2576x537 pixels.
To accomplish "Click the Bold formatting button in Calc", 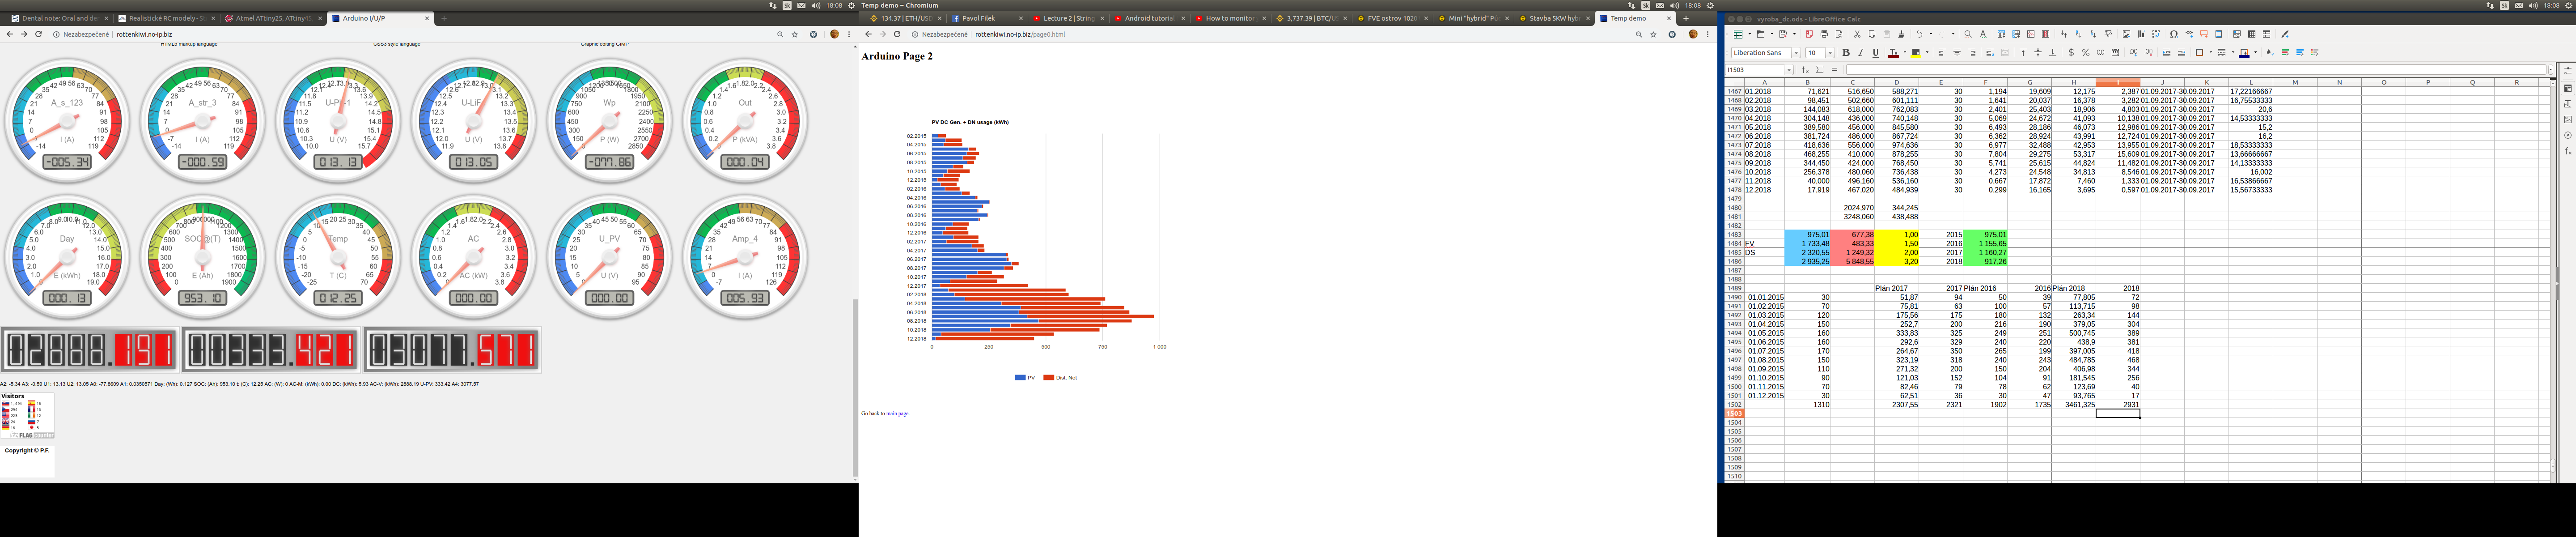I will coord(1846,53).
